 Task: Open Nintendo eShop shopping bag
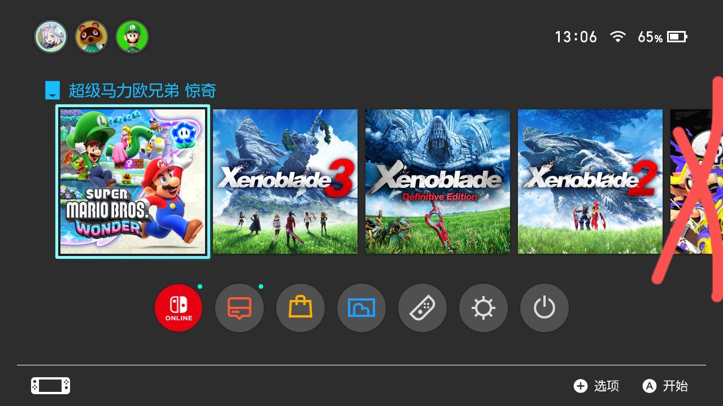pyautogui.click(x=300, y=308)
